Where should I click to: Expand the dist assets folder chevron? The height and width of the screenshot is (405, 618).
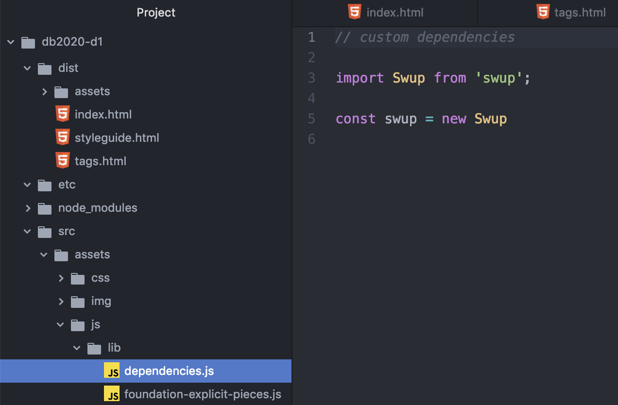[44, 91]
